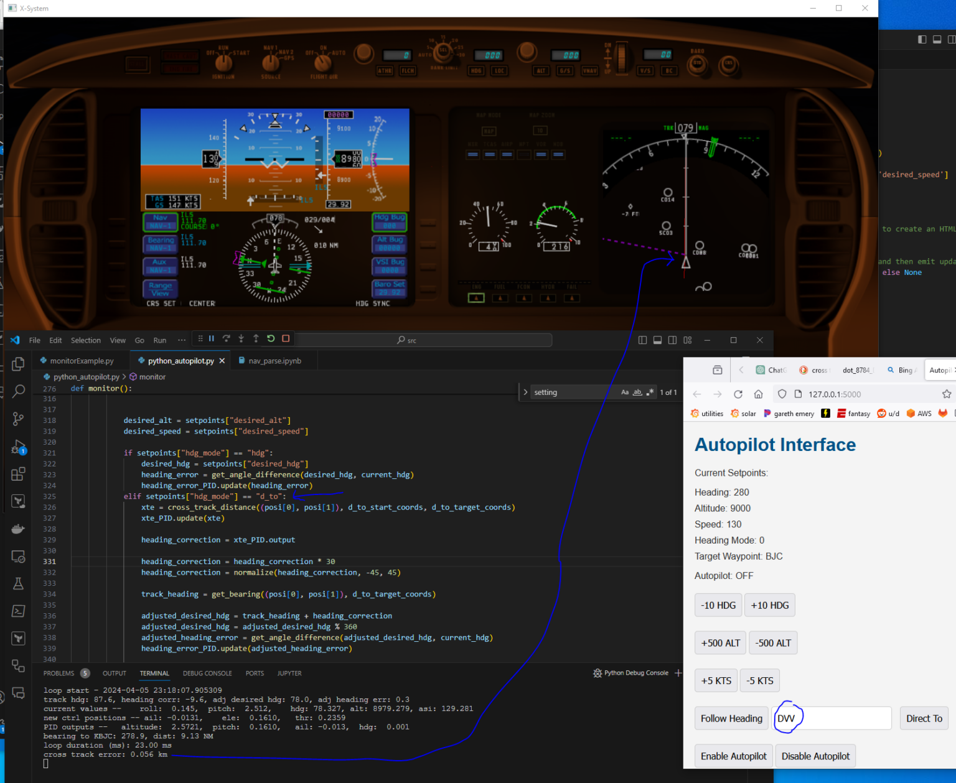Toggle Use Regular Expression in find widget

coord(650,392)
